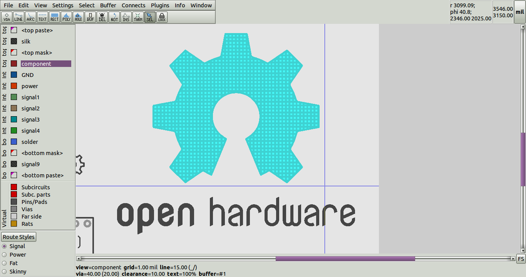Choose the POLY polygon tool
Viewport: 526px width, 277px height.
coord(66,17)
